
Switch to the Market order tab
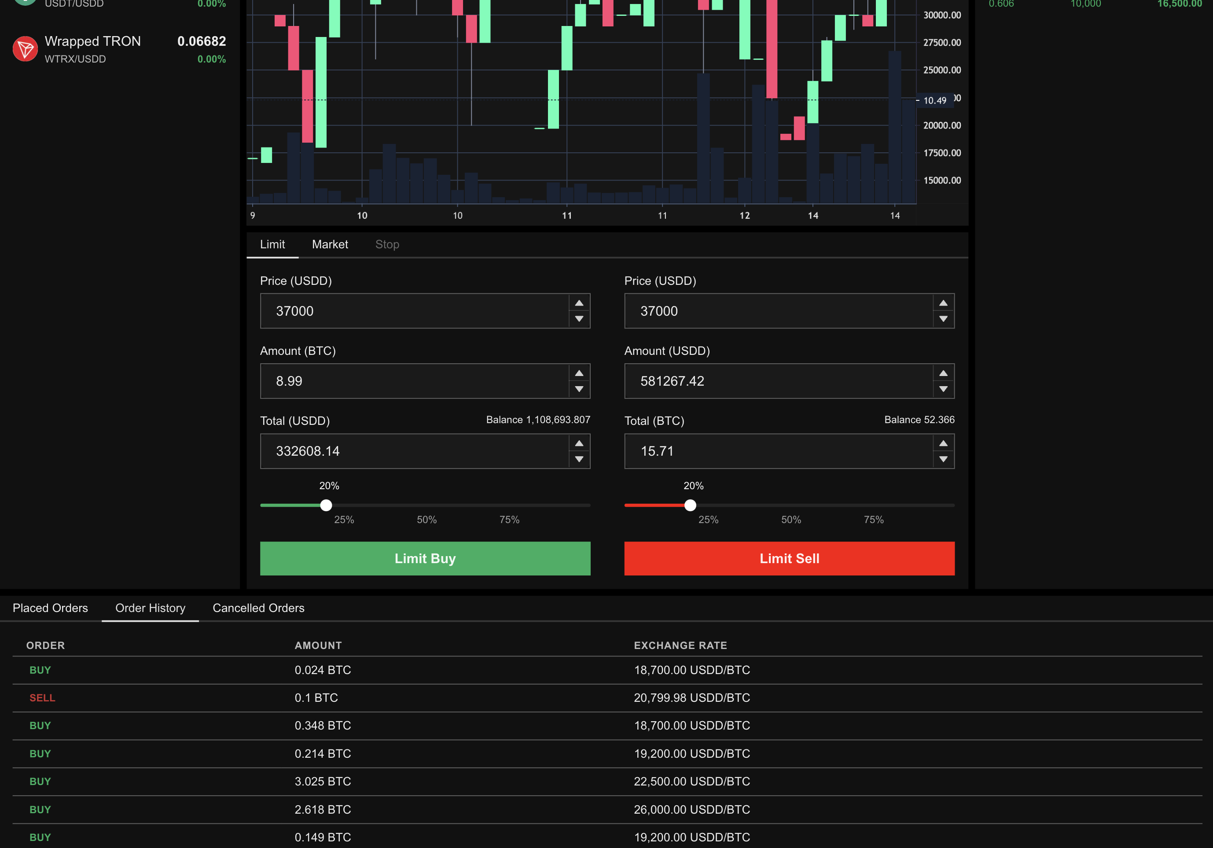[330, 244]
